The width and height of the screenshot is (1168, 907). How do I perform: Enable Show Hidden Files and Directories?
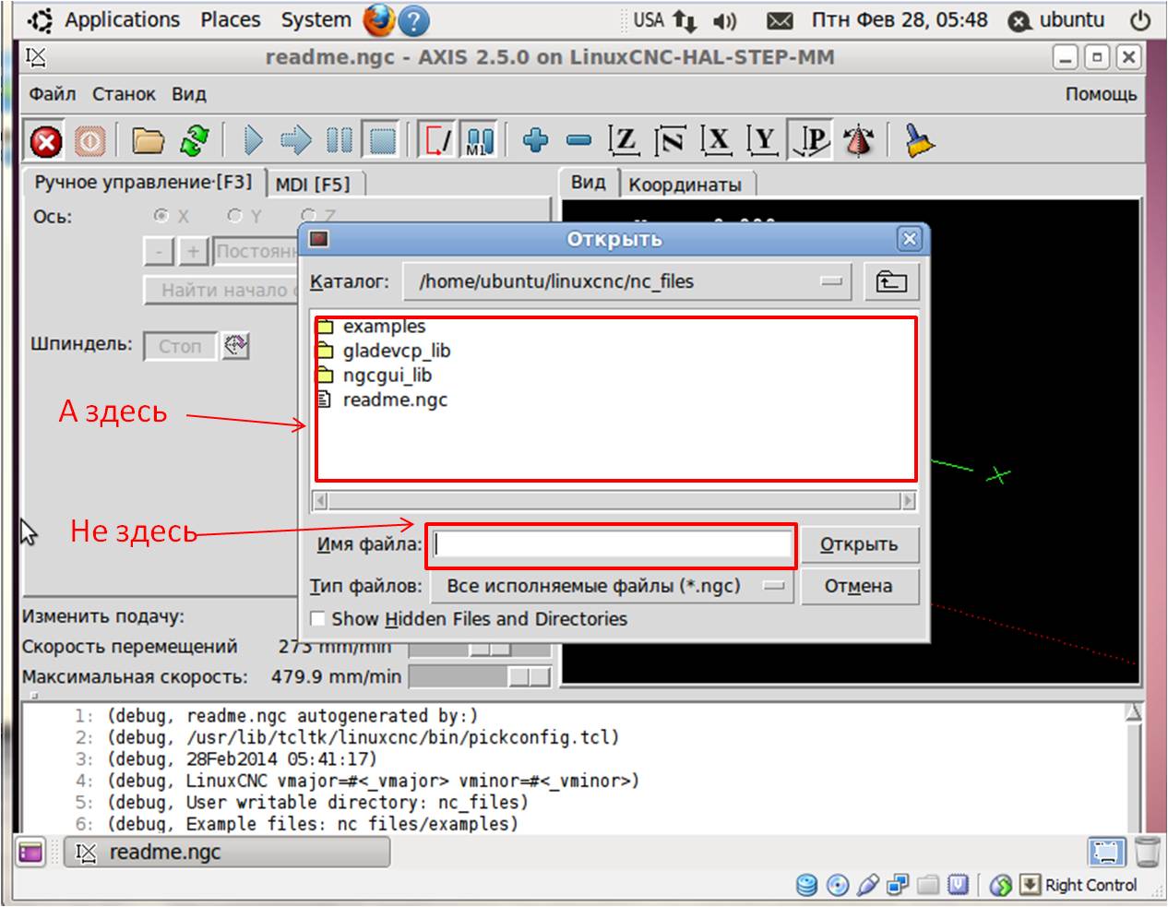point(318,619)
